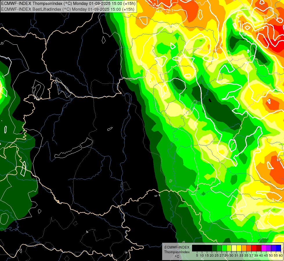Click the legend tick label 60
The image size is (284, 261).
click(x=281, y=255)
